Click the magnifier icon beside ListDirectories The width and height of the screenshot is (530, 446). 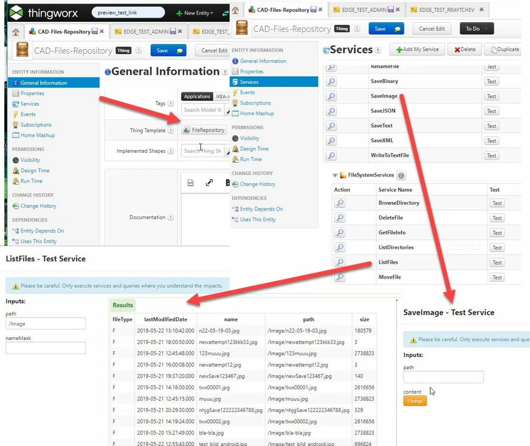point(340,247)
